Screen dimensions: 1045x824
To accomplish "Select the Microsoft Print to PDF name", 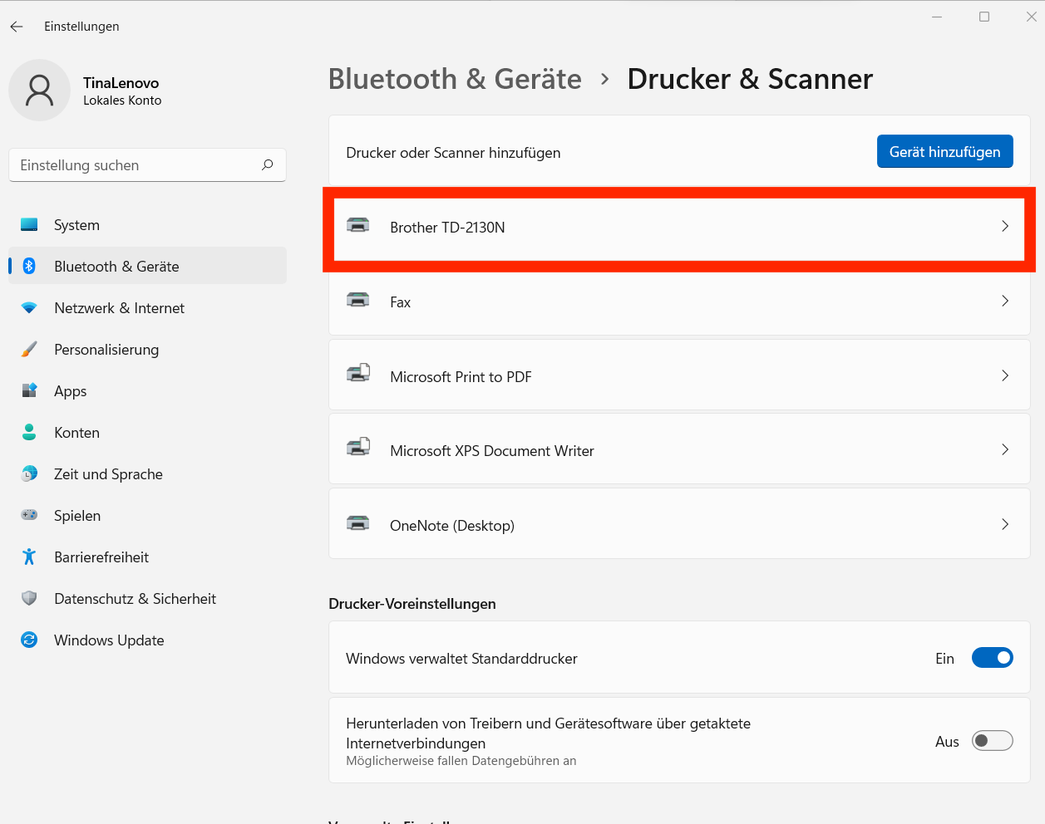I will (x=461, y=377).
